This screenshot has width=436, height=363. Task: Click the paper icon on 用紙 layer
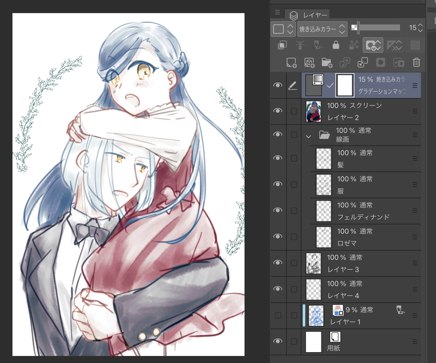335,337
